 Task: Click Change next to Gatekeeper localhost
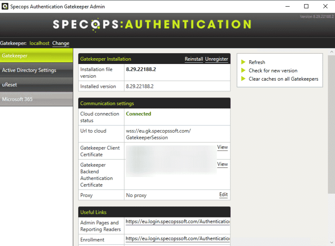(x=61, y=44)
